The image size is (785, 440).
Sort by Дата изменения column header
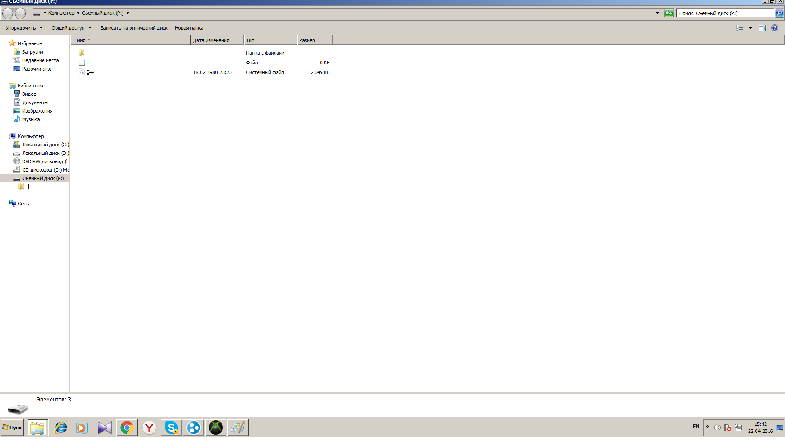pyautogui.click(x=218, y=40)
